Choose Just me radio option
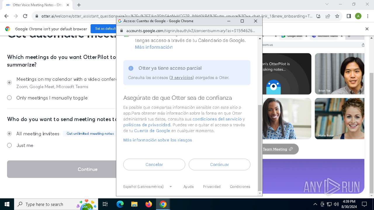374x210 pixels. coord(9,145)
